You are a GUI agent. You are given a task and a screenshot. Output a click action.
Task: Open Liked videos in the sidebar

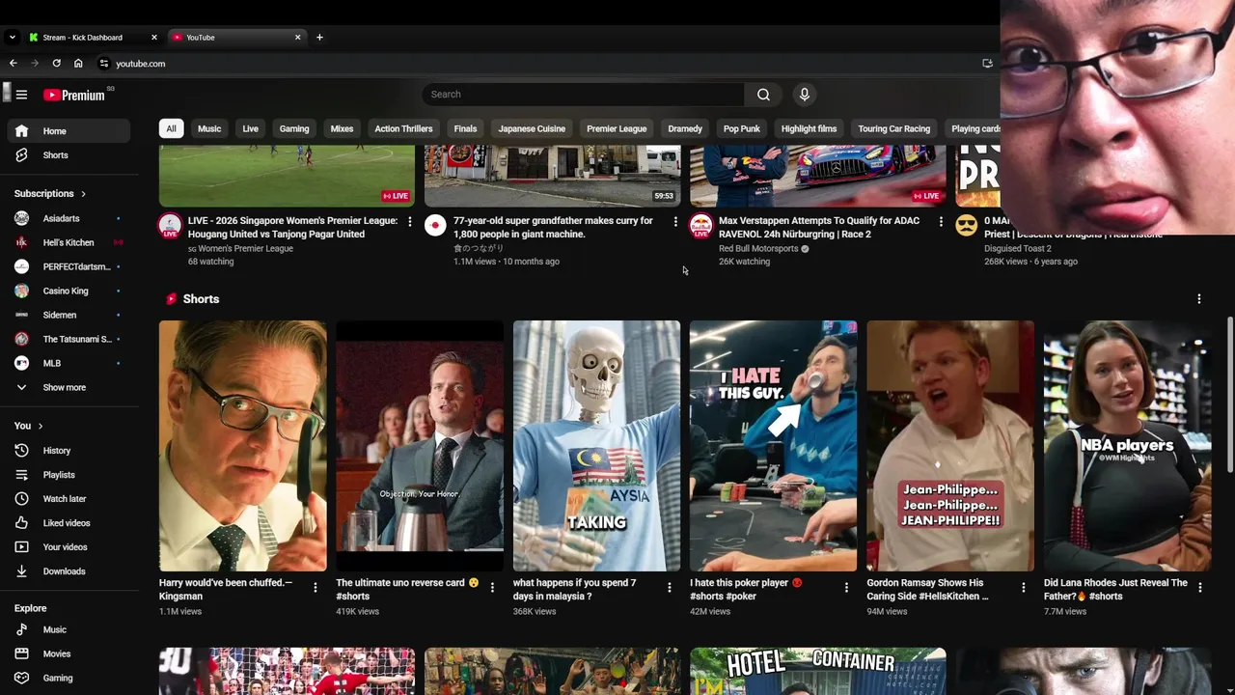coord(69,523)
